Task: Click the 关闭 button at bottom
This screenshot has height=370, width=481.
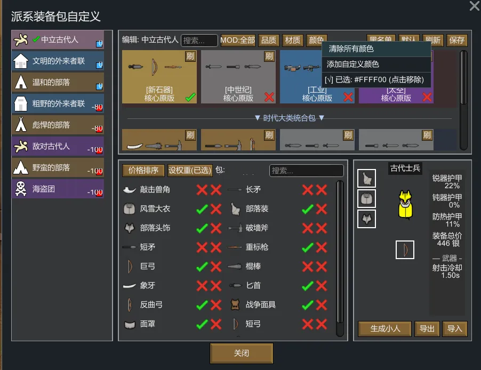Action: 242,353
